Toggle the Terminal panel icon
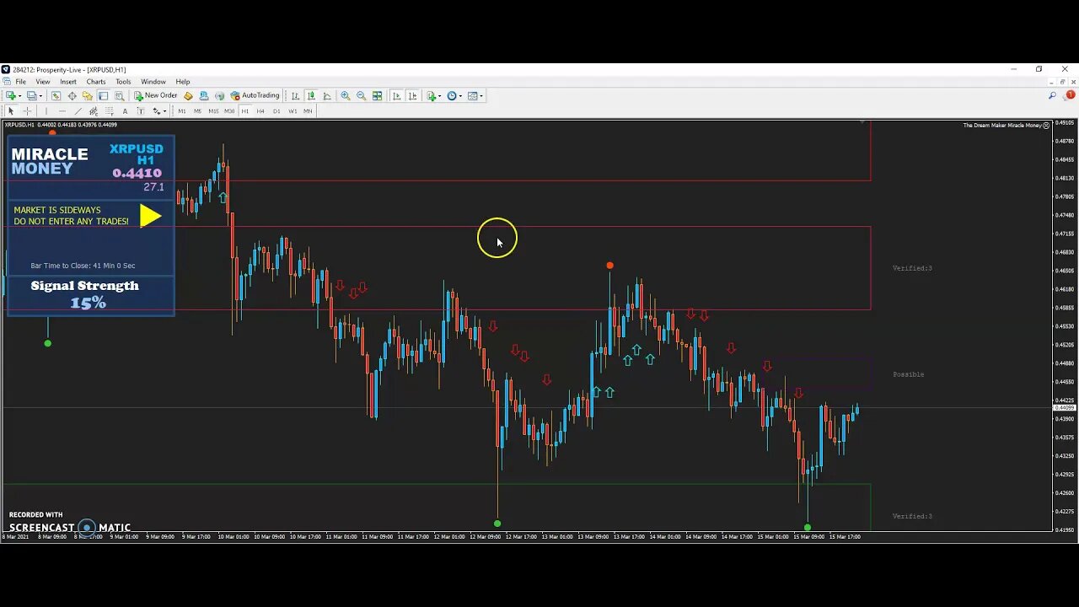The image size is (1079, 607). [x=103, y=95]
